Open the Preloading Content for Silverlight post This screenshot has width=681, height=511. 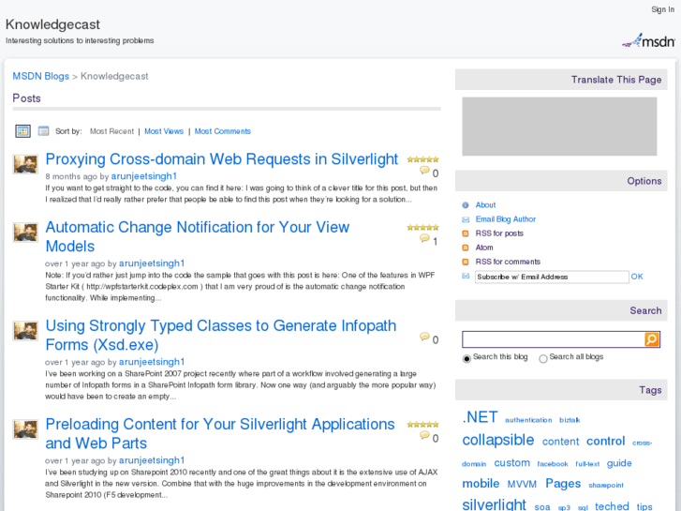click(220, 433)
